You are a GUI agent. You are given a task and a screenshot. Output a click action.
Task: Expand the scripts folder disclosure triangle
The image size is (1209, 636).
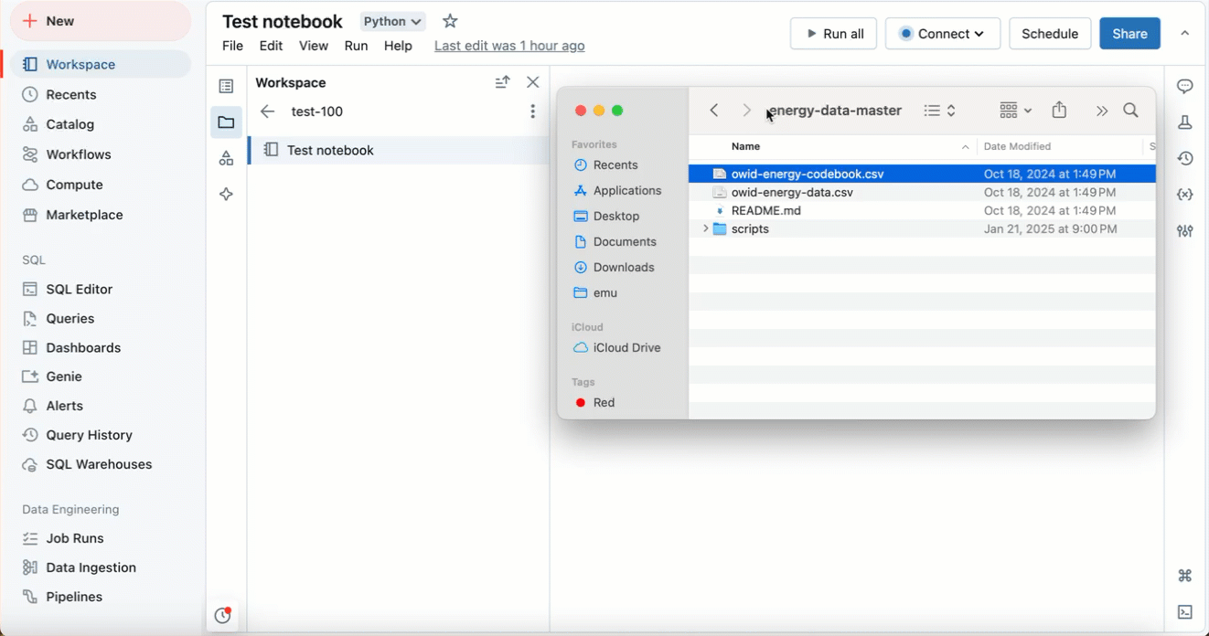tap(704, 228)
